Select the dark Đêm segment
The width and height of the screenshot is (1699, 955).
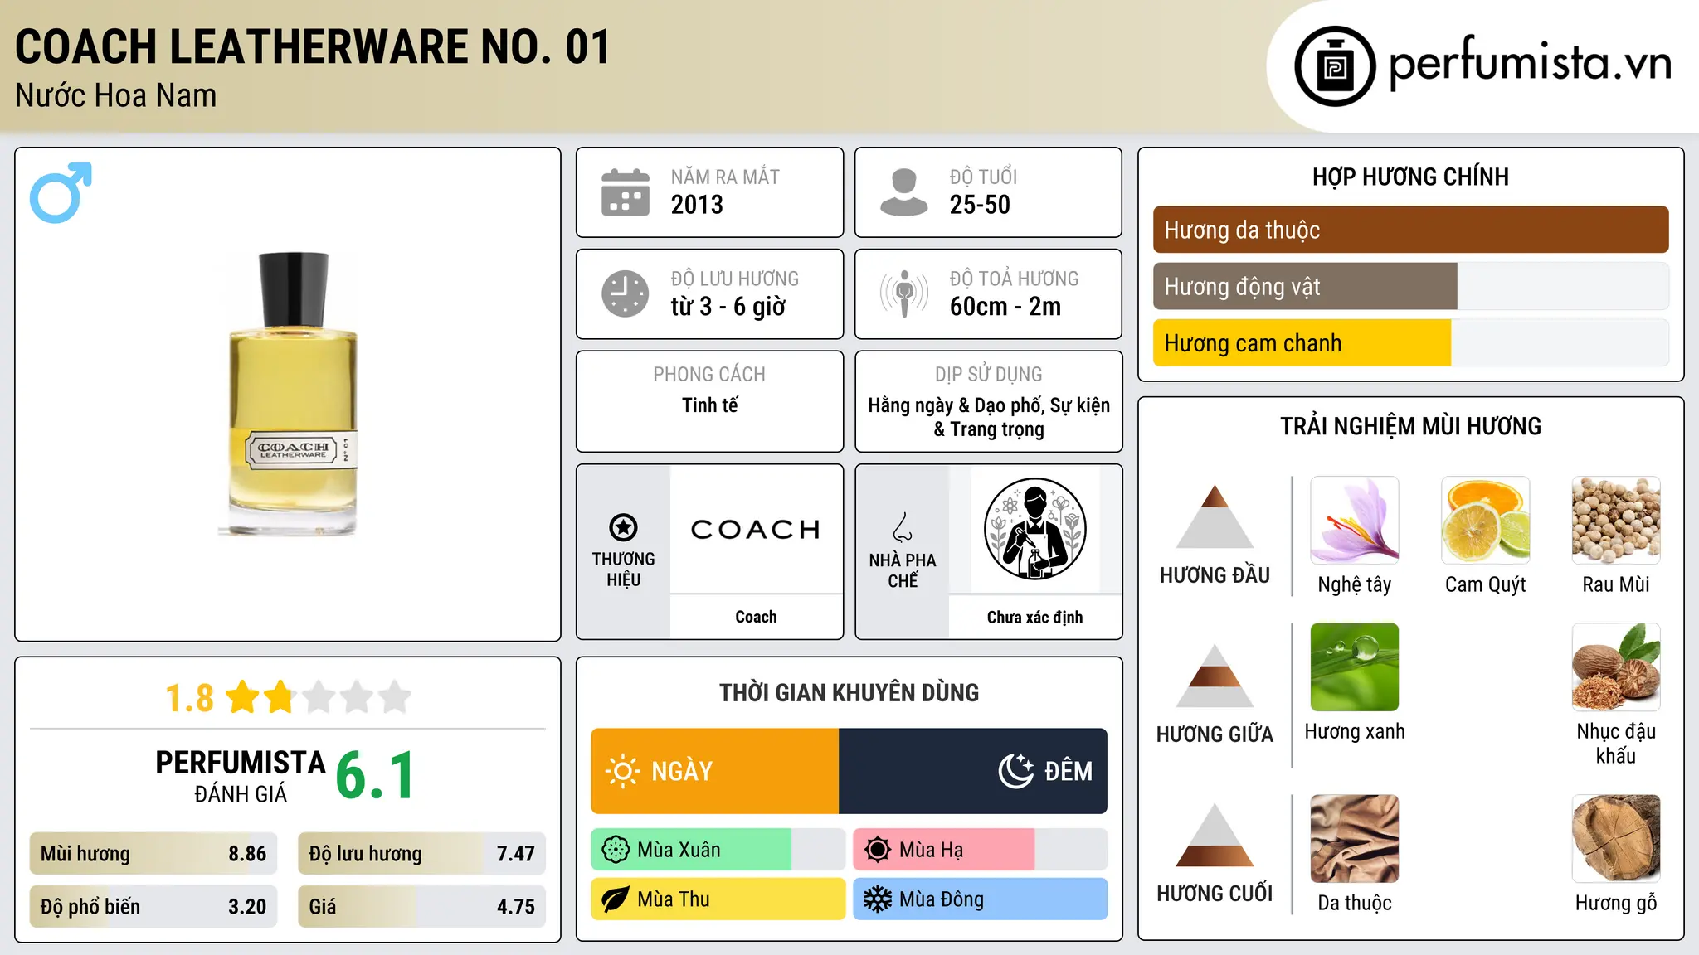pos(973,771)
